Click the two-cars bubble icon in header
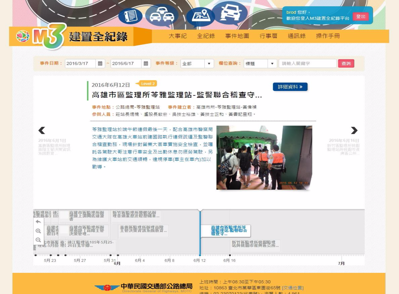 click(x=162, y=16)
